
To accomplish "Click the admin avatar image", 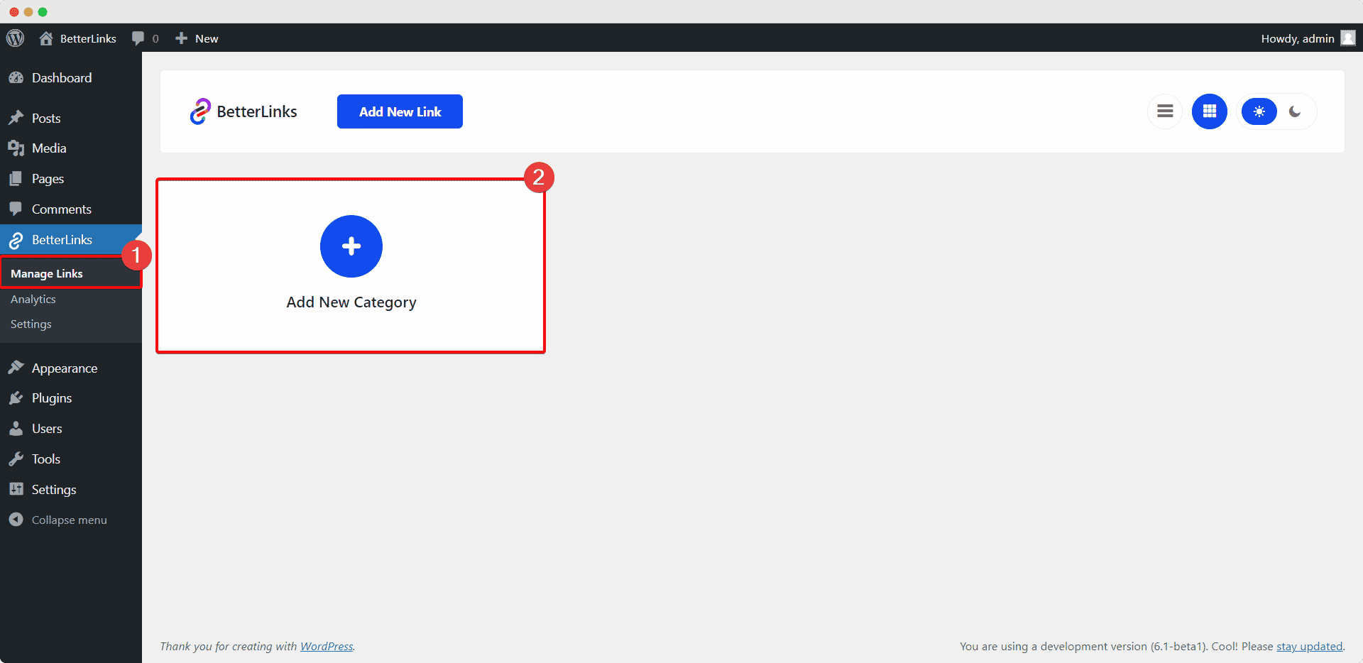I will 1347,38.
